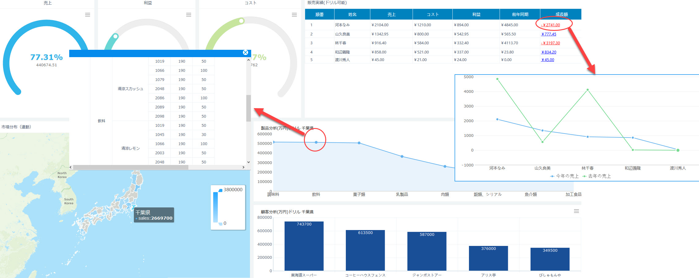The width and height of the screenshot is (699, 278).
Task: Click the 飲料 data point on line chart
Action: [x=316, y=142]
